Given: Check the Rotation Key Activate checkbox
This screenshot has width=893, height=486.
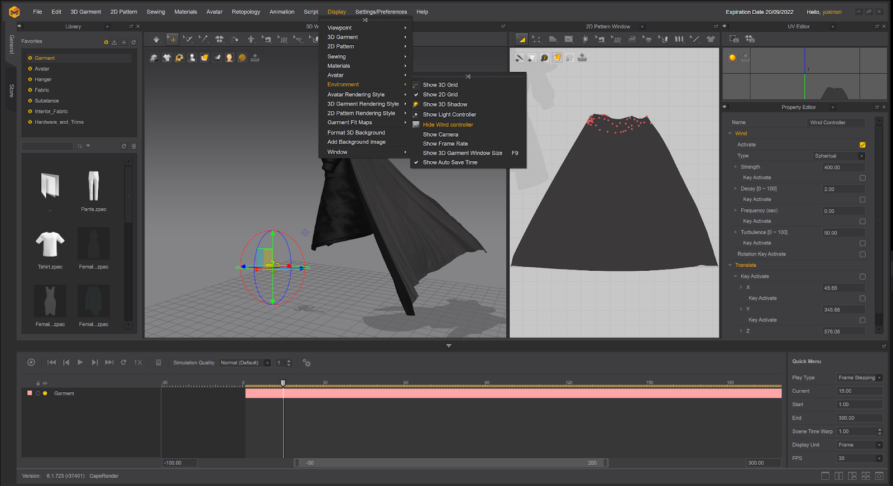Looking at the screenshot, I should tap(862, 254).
